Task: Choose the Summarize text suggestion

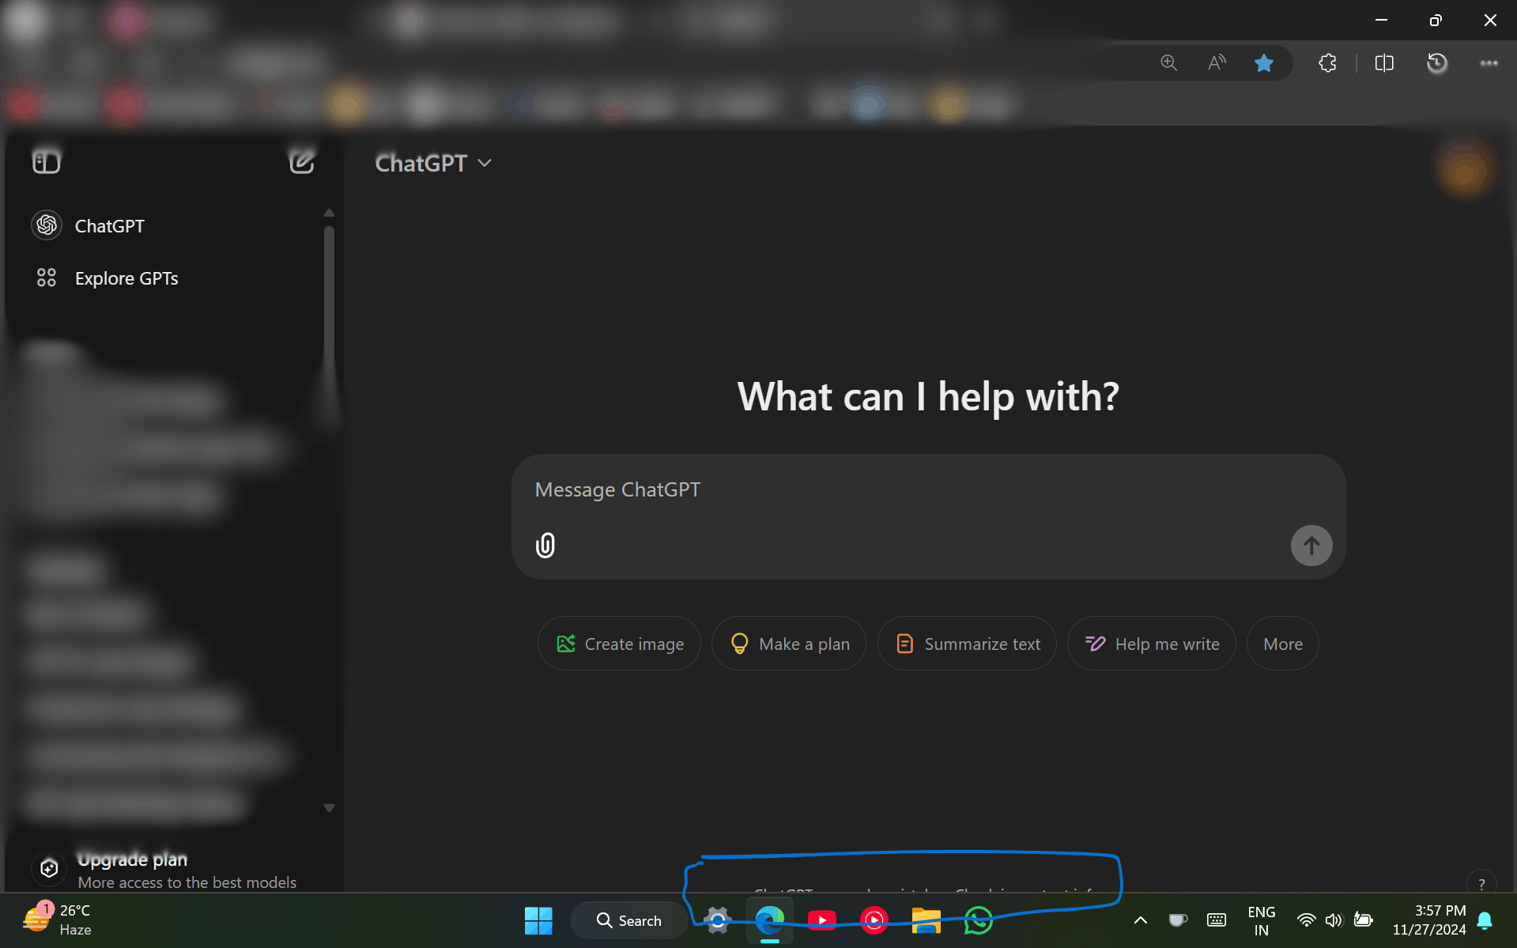Action: point(967,644)
